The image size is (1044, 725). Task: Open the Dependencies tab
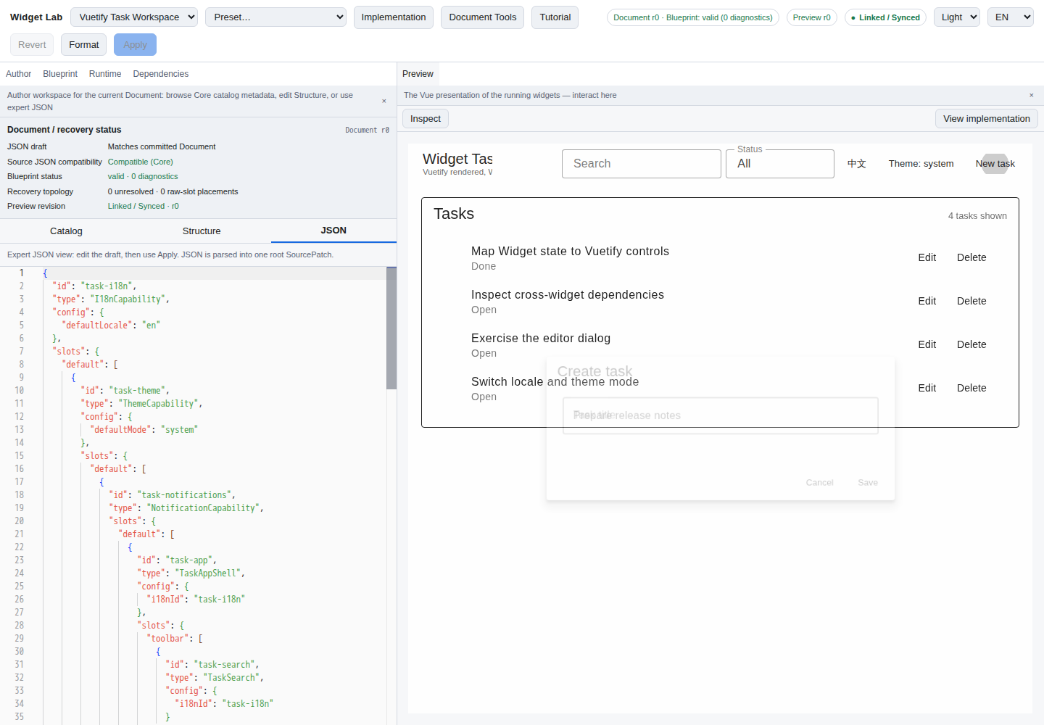point(161,74)
